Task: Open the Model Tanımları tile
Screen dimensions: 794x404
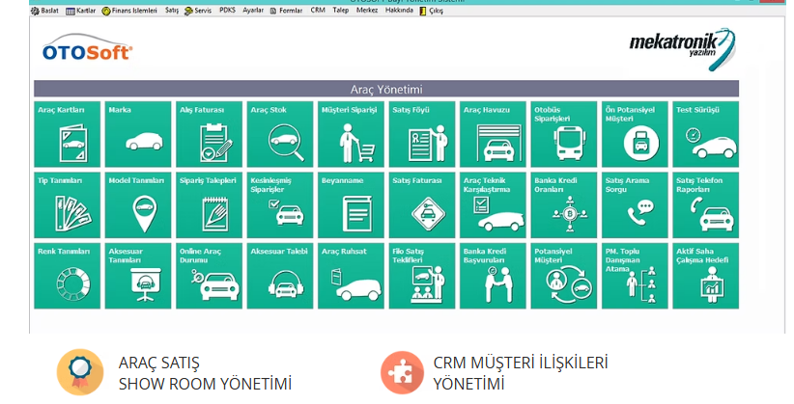Action: (138, 204)
